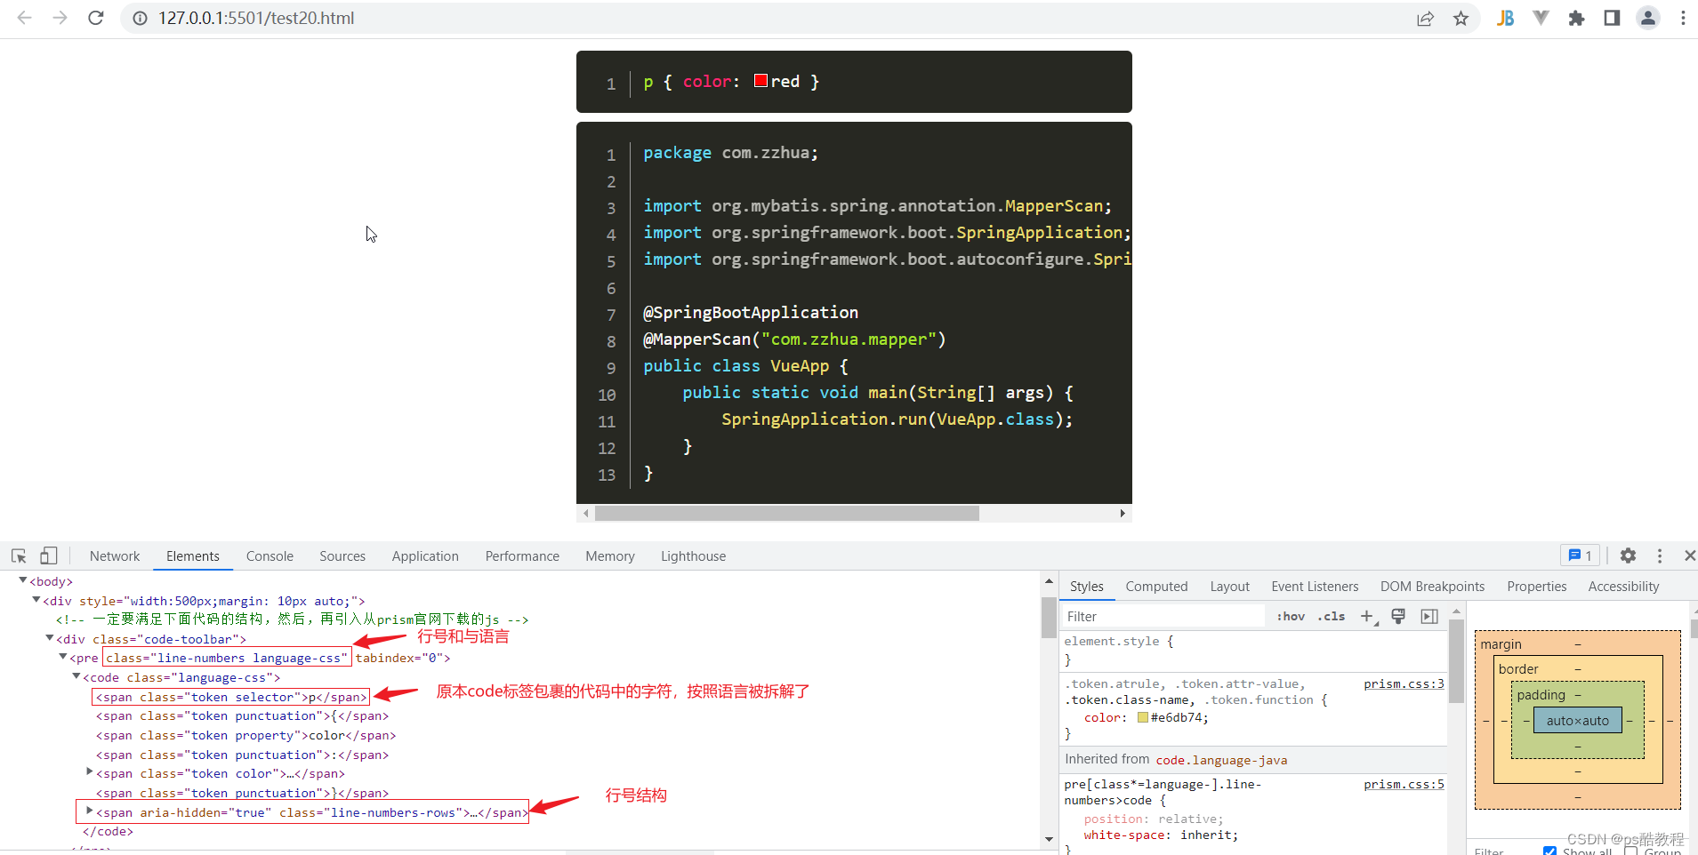Open the Application tab
This screenshot has width=1698, height=855.
425,555
